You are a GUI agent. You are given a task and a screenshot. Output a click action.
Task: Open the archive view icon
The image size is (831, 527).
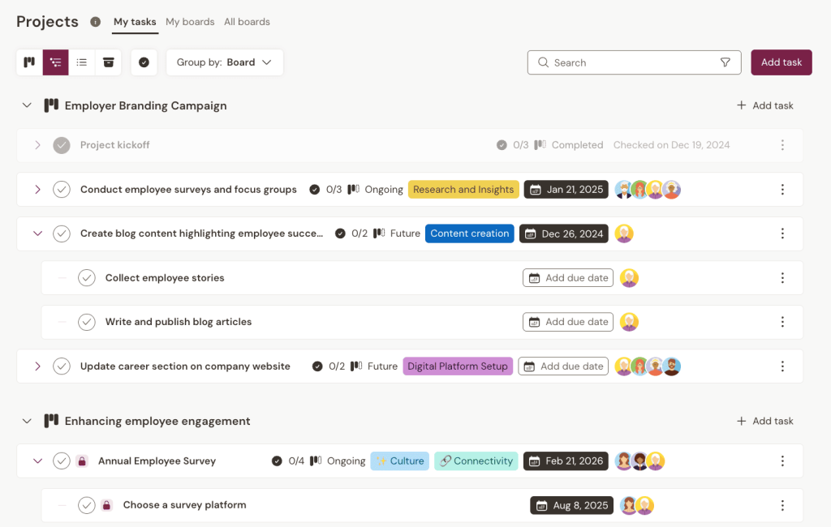(x=108, y=62)
